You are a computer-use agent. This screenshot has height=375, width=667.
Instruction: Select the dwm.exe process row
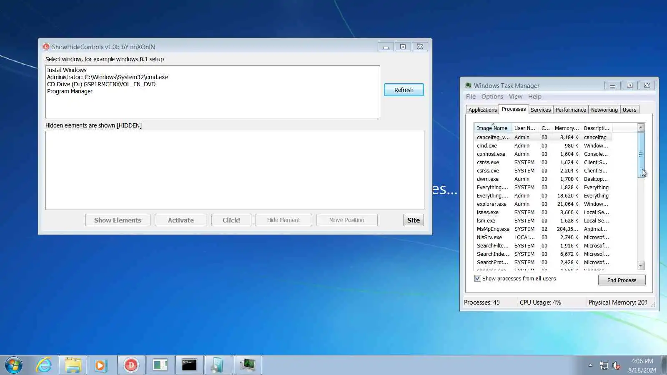coord(543,179)
